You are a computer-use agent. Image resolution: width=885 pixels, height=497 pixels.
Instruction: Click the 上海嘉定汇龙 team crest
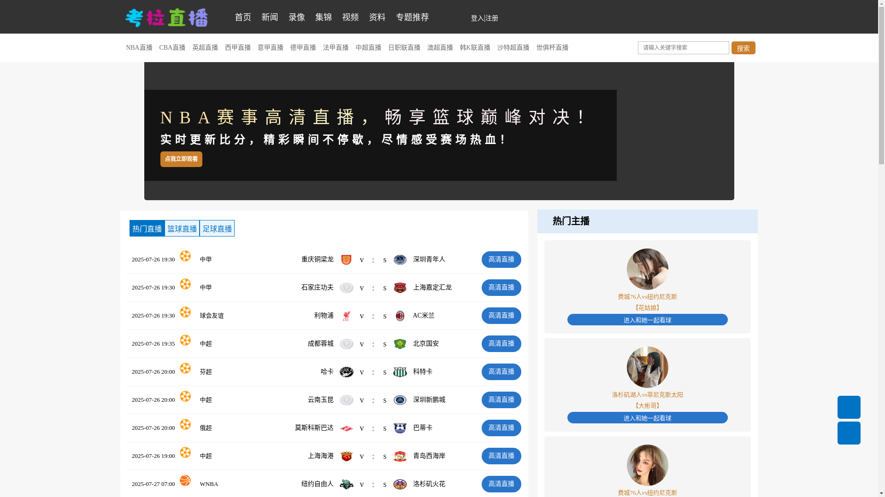[400, 288]
